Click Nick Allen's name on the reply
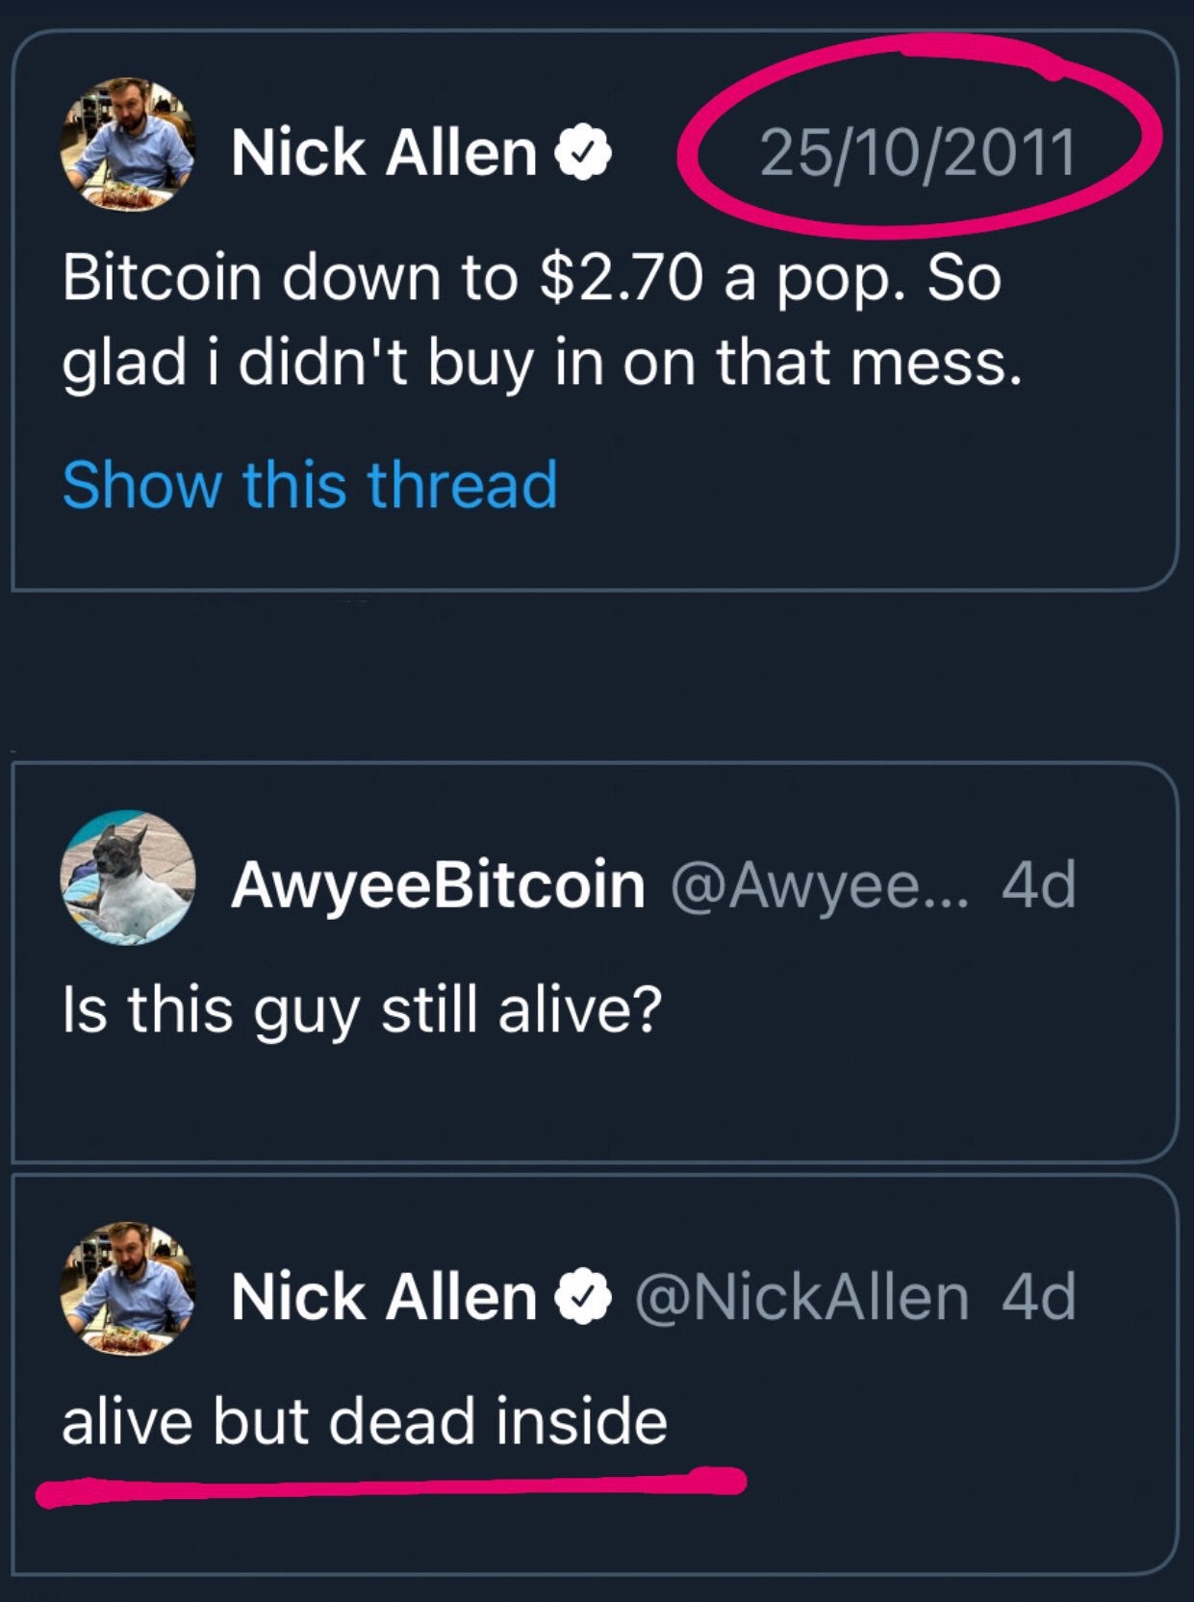 coord(384,1298)
